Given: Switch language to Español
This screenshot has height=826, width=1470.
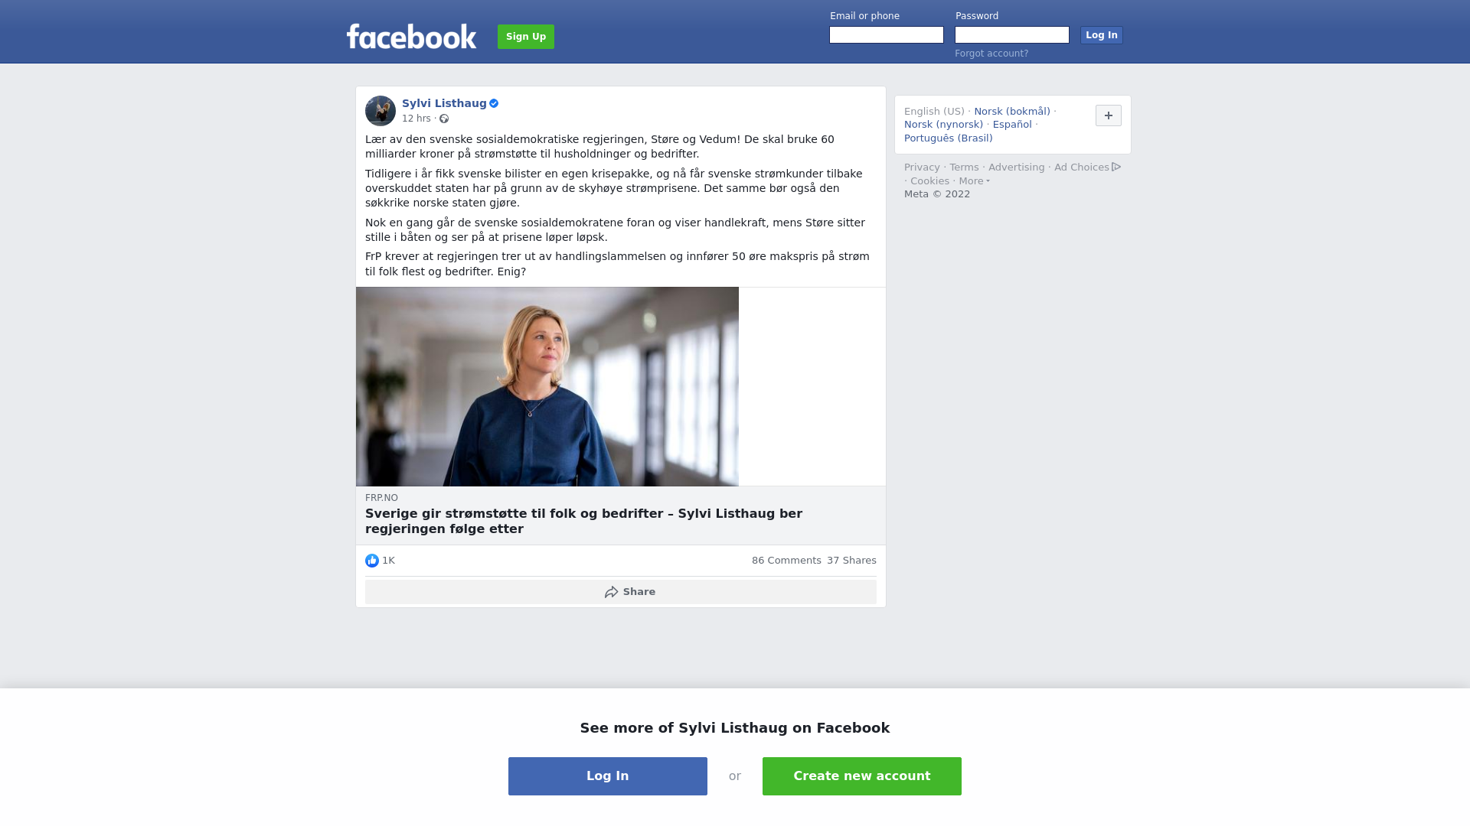Looking at the screenshot, I should [1012, 125].
